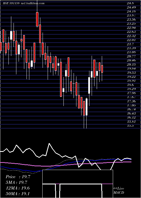Click the 23.25 price axis label
This screenshot has width=141, height=198.
tap(131, 23)
